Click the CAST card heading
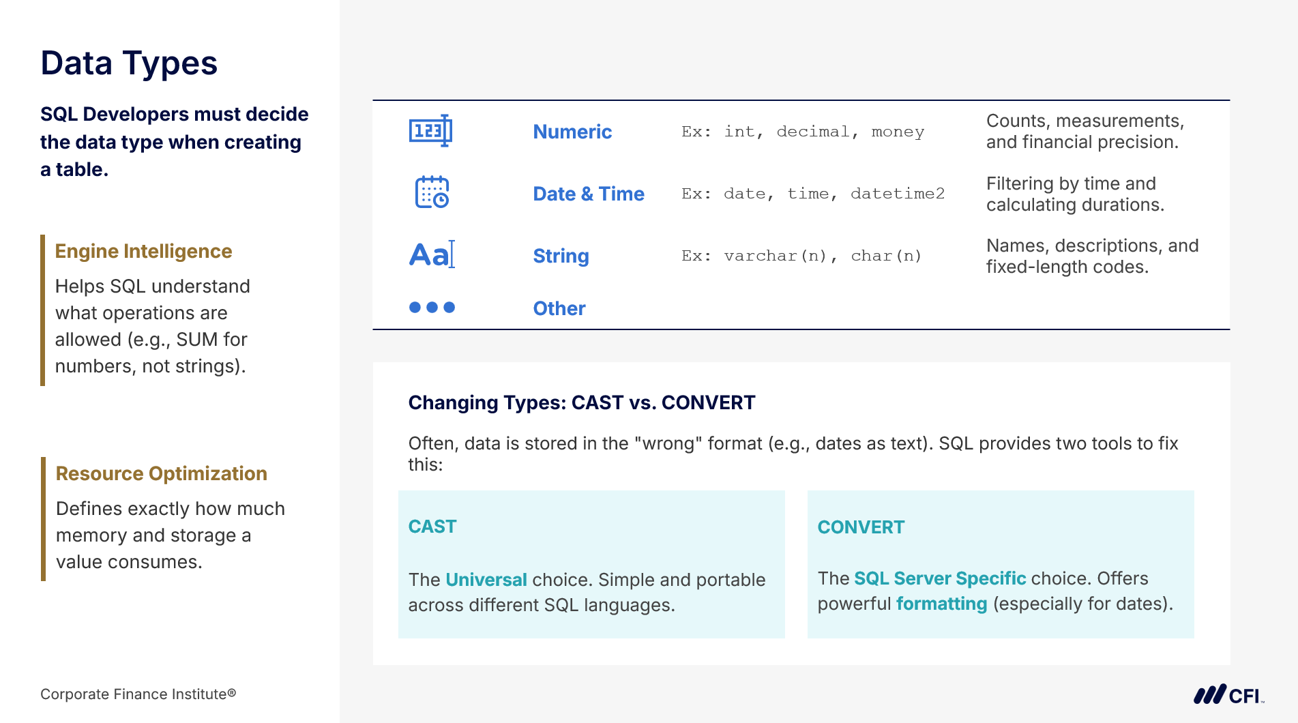 coord(432,527)
